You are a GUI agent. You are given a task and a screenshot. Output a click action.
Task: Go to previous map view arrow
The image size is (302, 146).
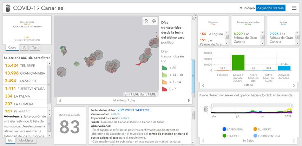[59, 100]
